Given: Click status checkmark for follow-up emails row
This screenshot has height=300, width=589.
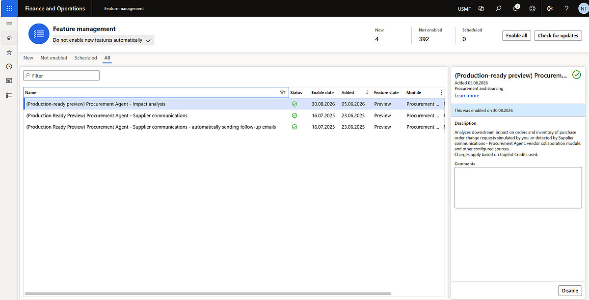Looking at the screenshot, I should [x=294, y=127].
